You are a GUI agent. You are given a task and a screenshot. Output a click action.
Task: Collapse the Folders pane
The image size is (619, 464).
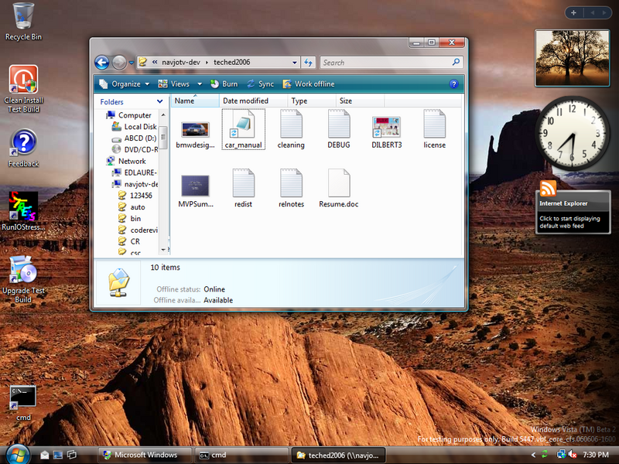click(x=159, y=101)
